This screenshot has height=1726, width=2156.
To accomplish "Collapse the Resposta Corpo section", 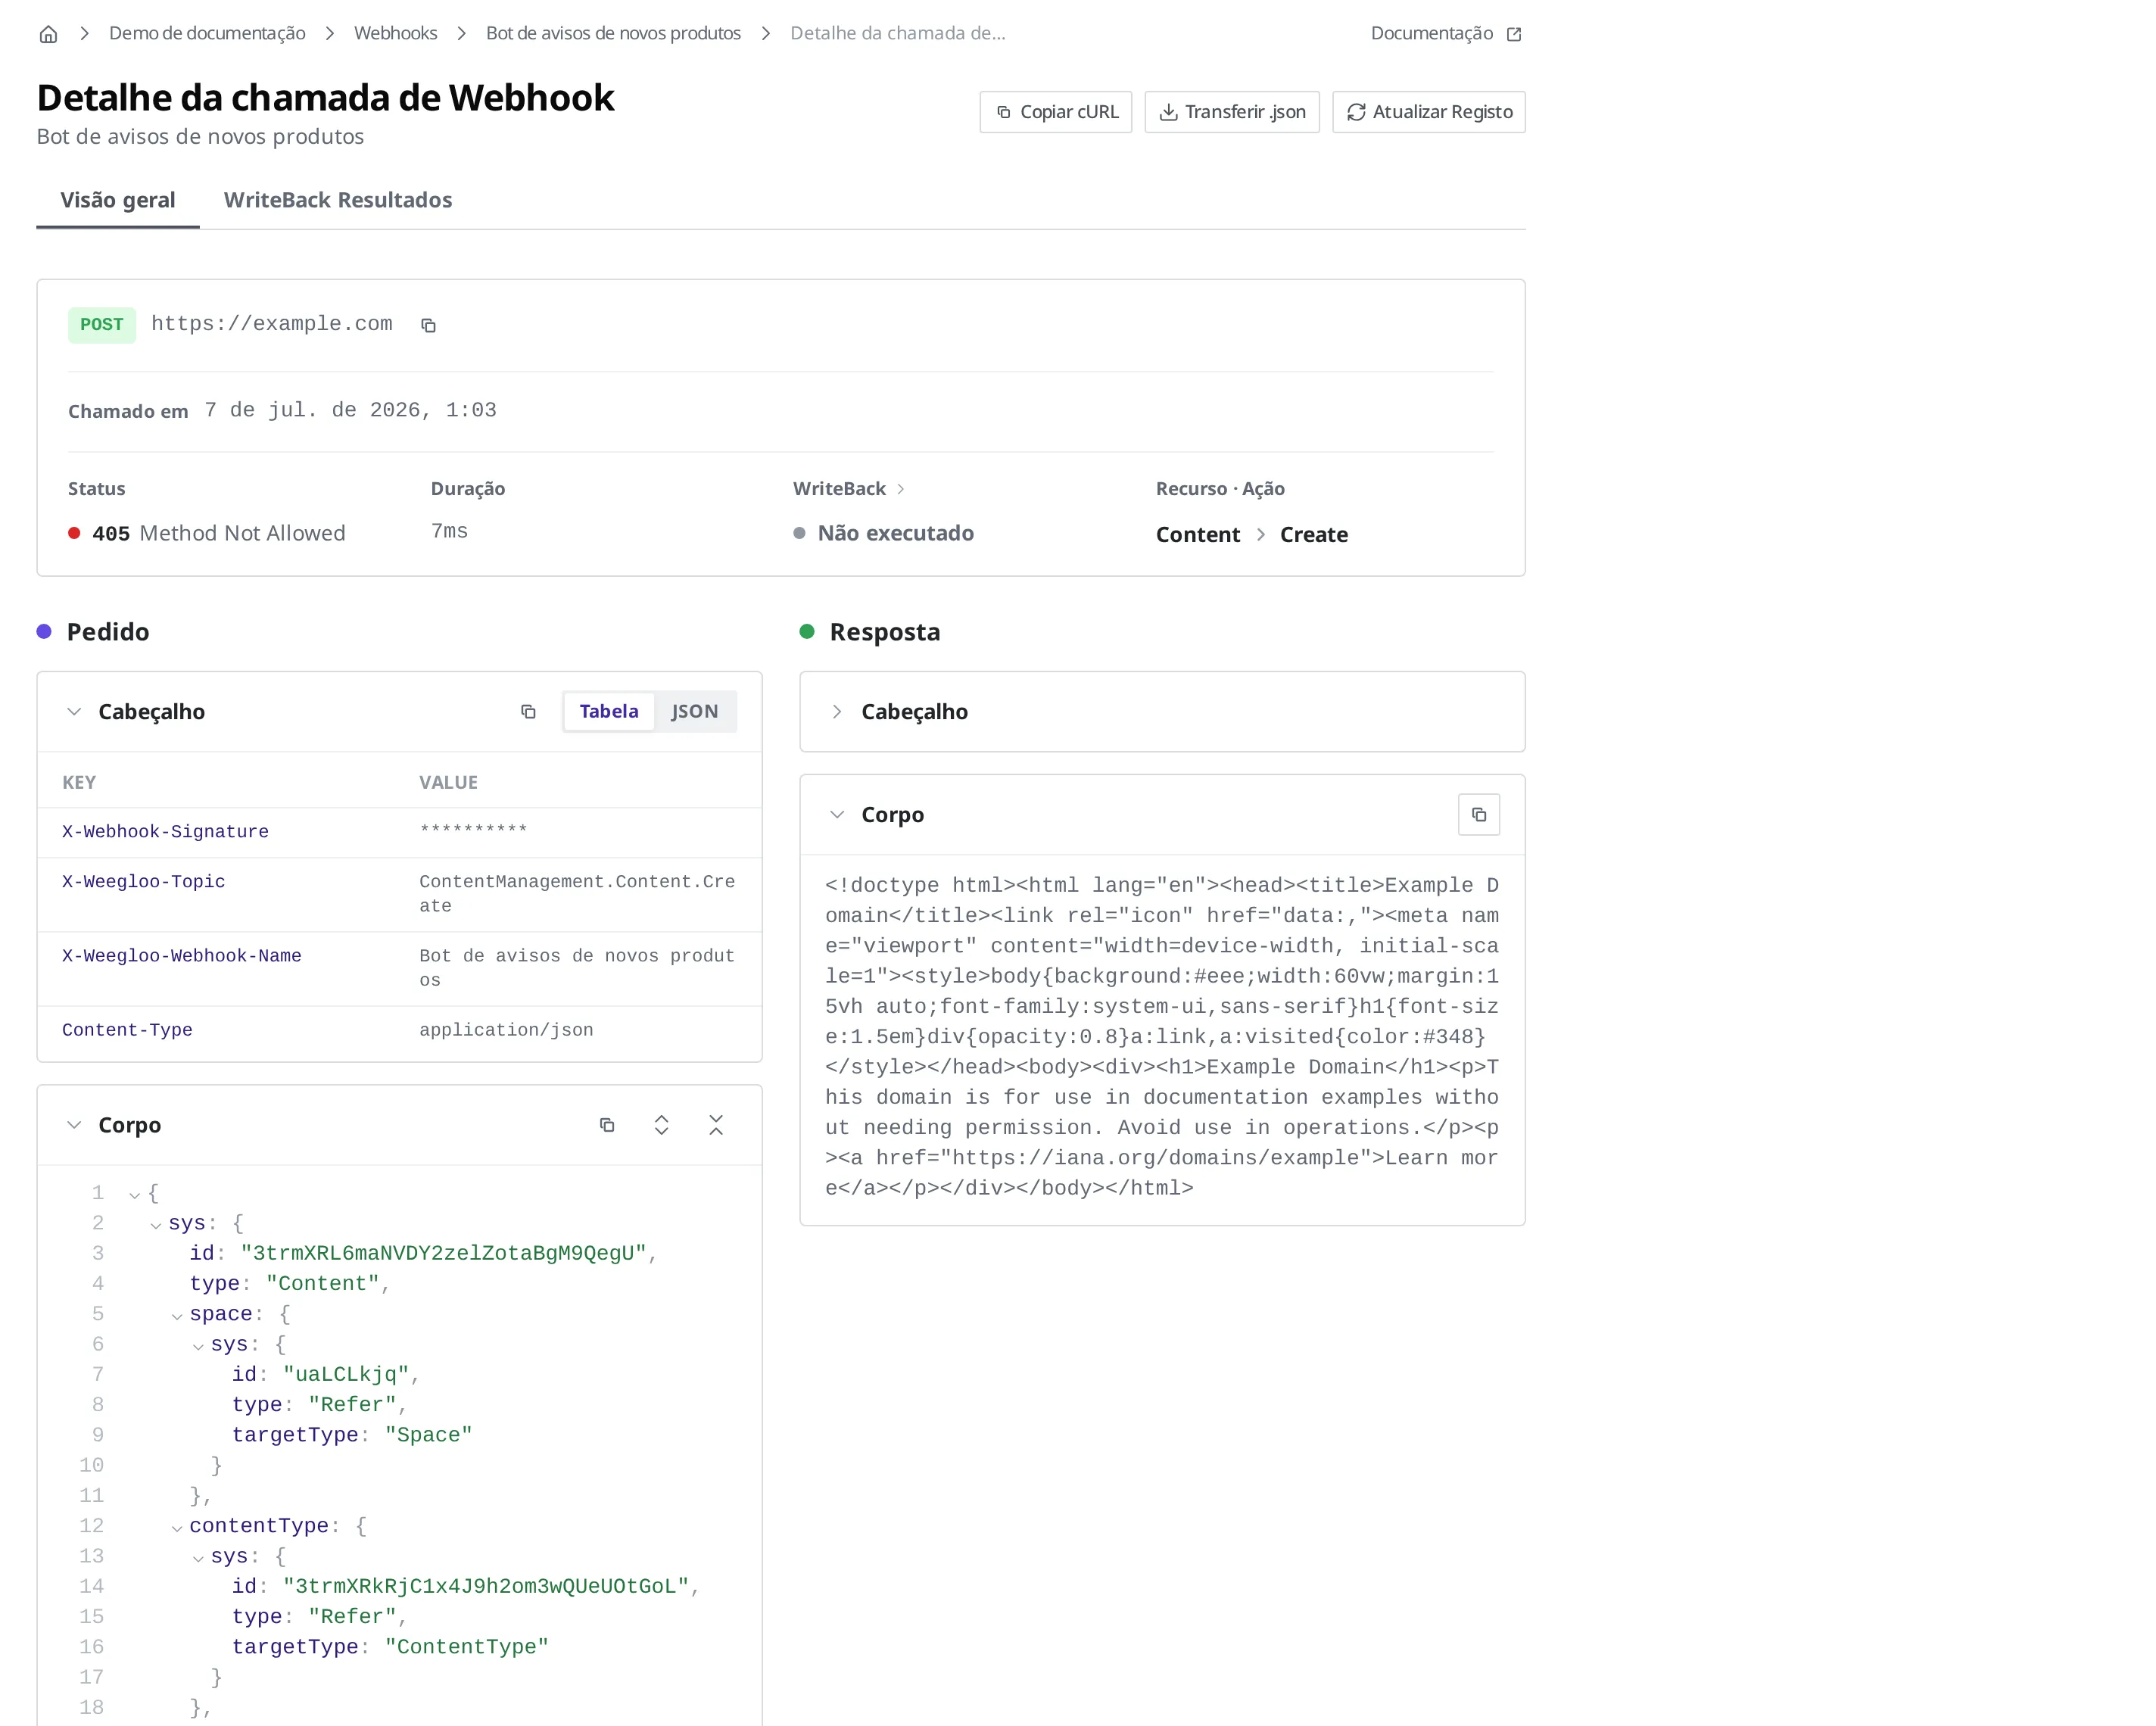I will coord(837,815).
